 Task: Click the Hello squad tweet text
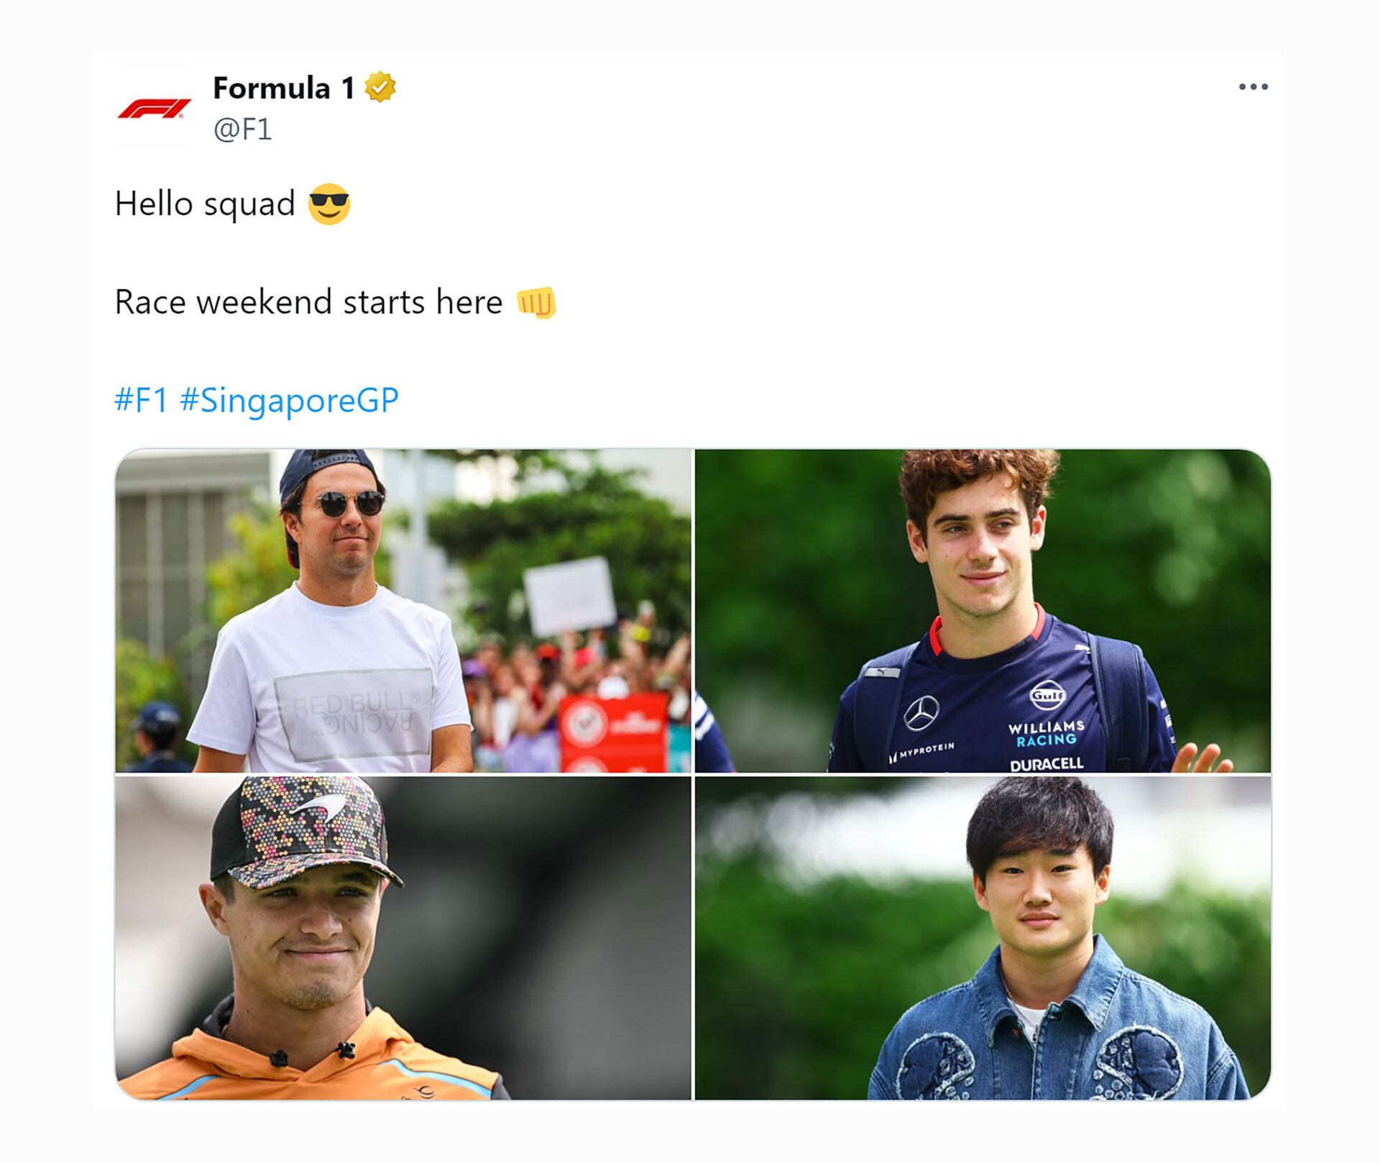click(205, 204)
